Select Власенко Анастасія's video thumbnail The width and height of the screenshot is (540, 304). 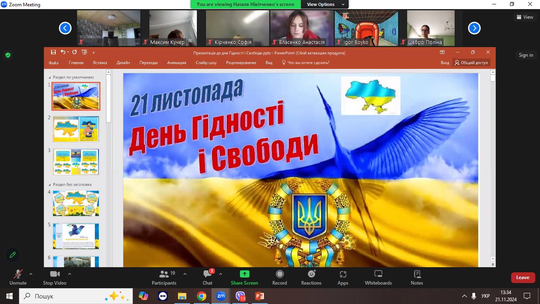pyautogui.click(x=302, y=28)
